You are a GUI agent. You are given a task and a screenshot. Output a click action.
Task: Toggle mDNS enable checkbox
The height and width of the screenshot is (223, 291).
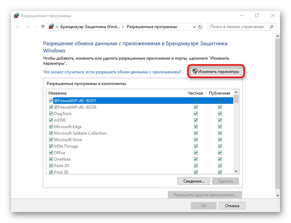click(x=51, y=120)
